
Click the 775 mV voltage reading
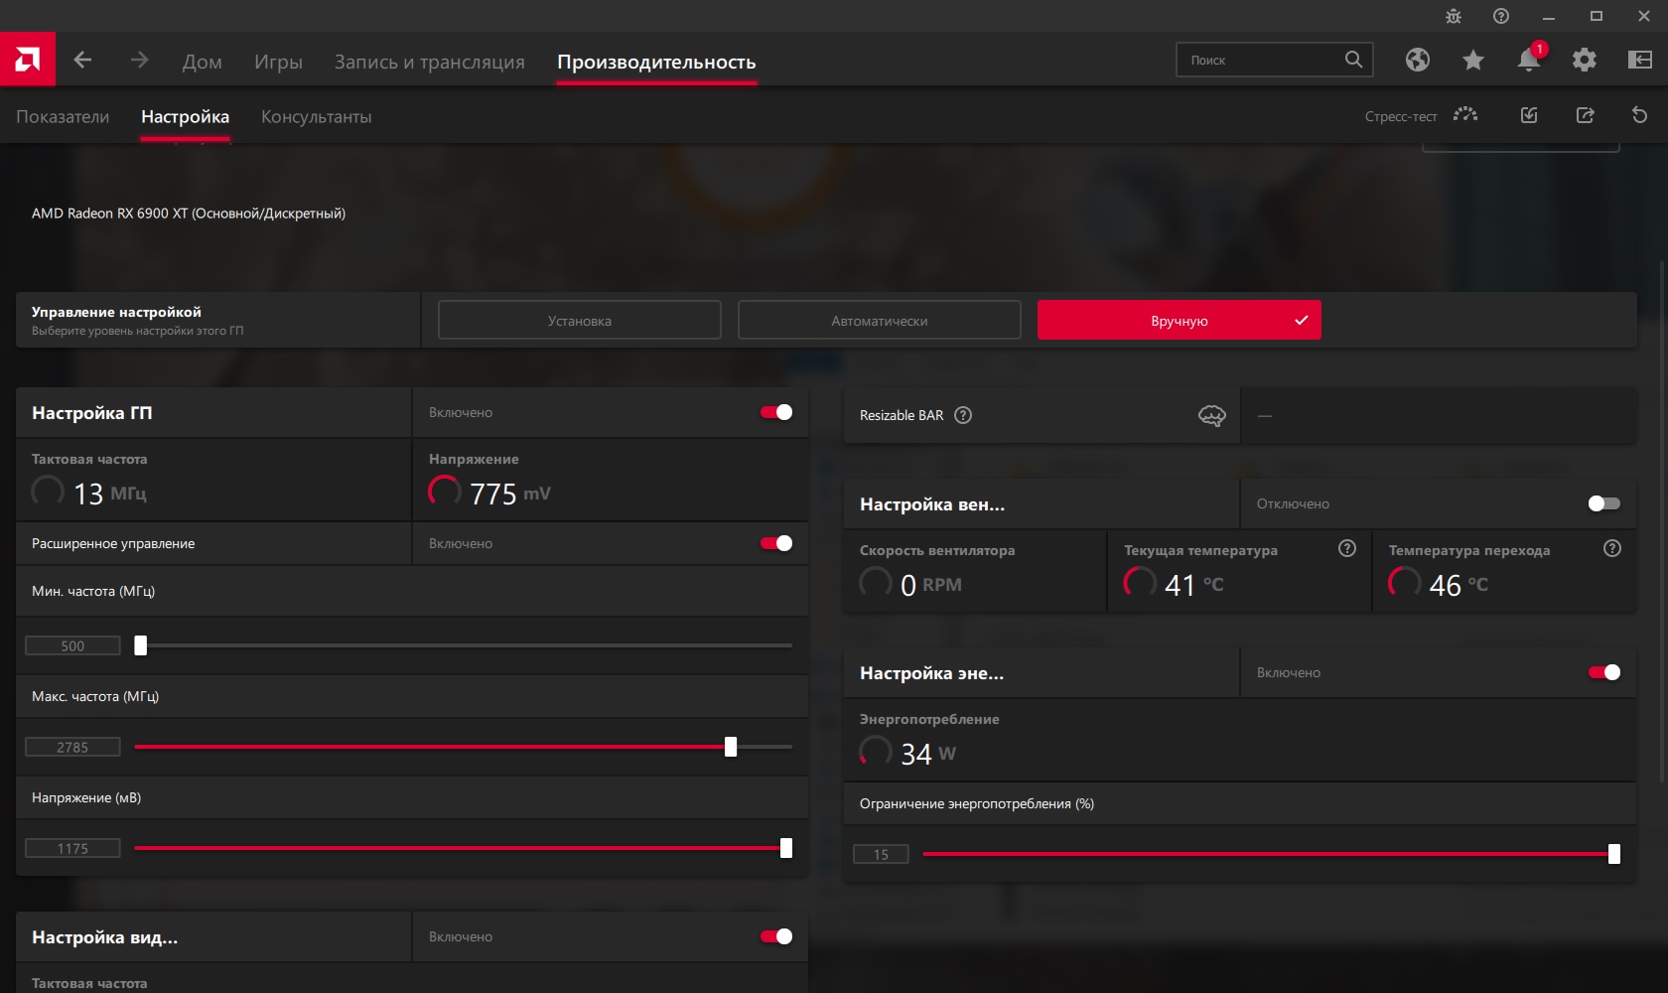pyautogui.click(x=509, y=494)
